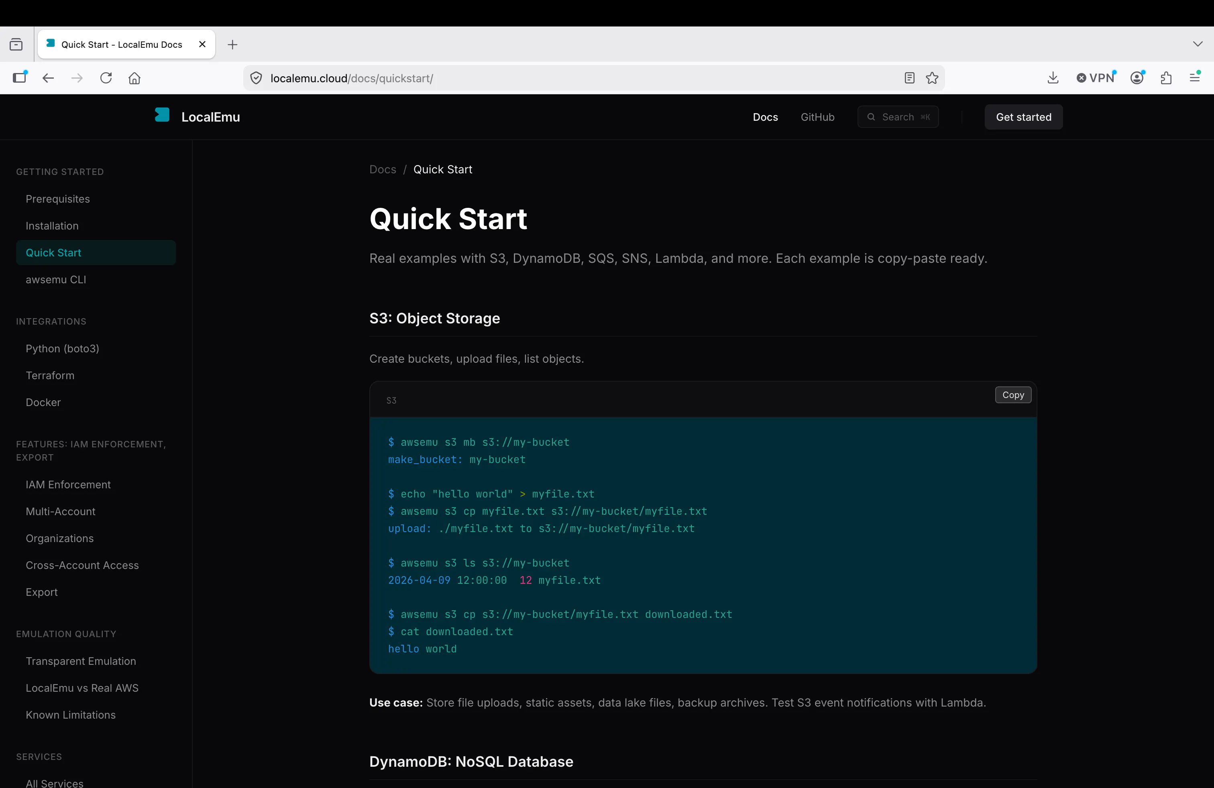Open the tab overview icon
This screenshot has height=788, width=1214.
tap(16, 45)
